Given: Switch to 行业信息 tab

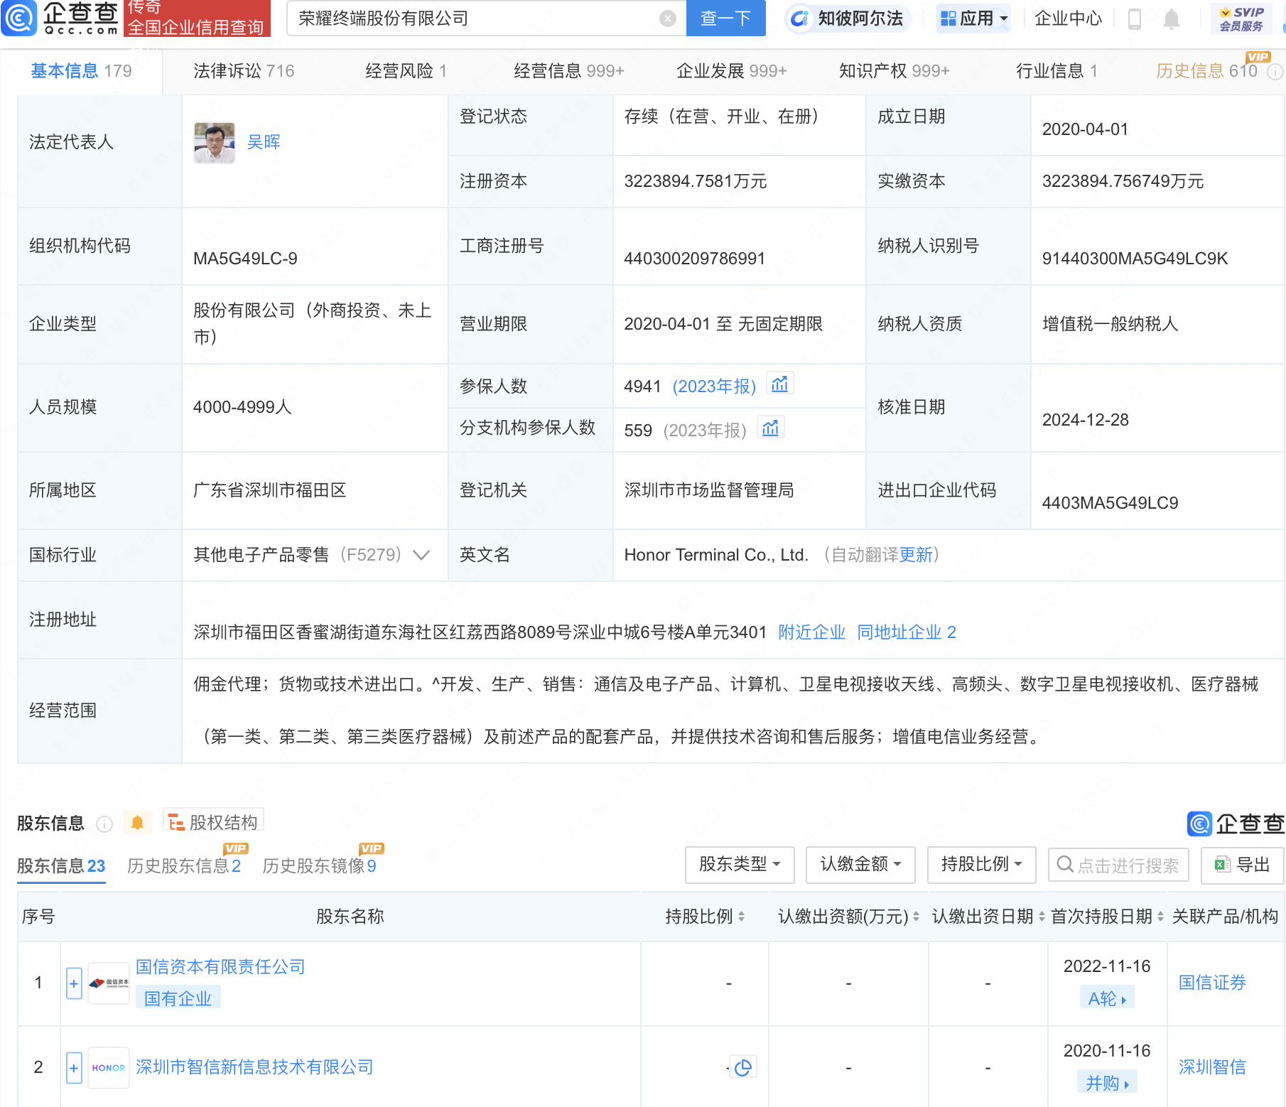Looking at the screenshot, I should pyautogui.click(x=1057, y=71).
